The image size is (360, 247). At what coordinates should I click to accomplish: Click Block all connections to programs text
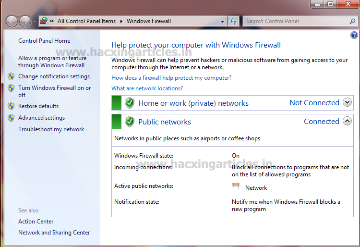coord(290,171)
